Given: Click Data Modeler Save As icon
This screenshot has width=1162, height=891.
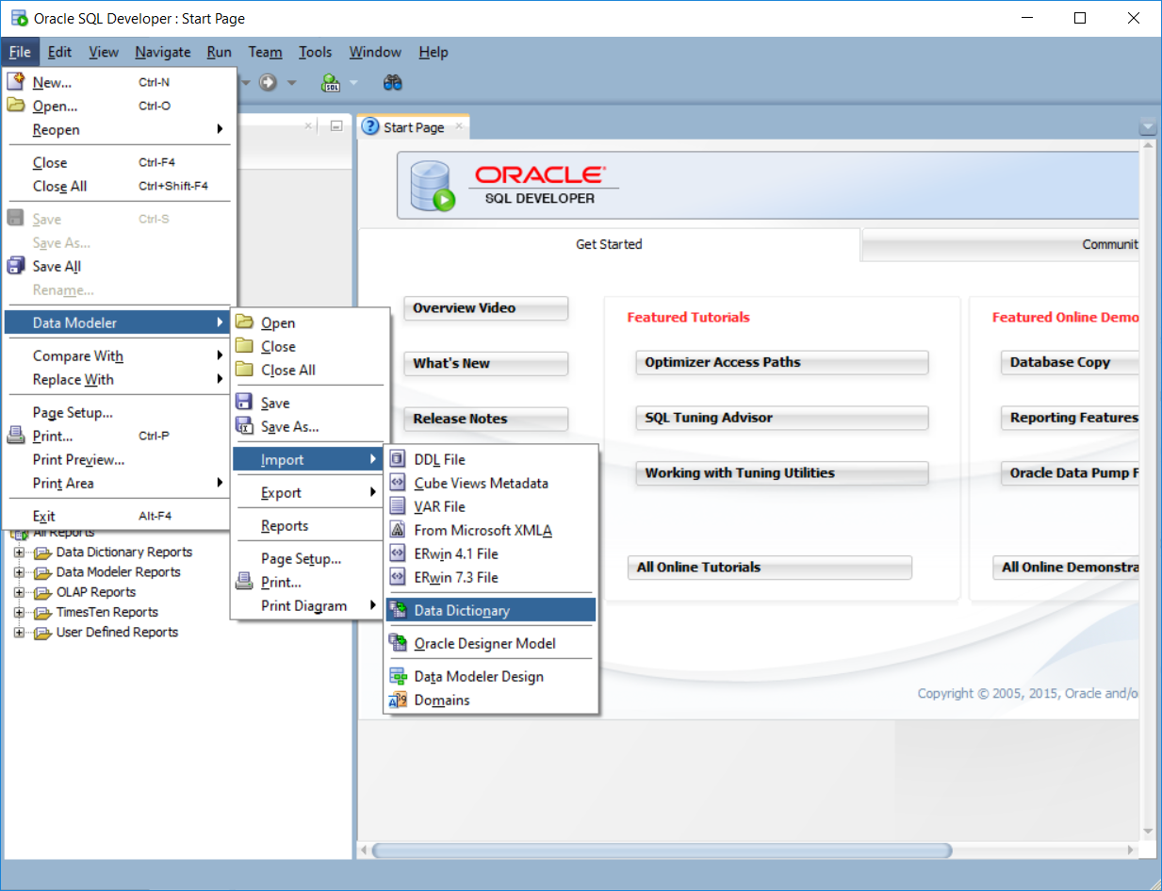Looking at the screenshot, I should click(x=244, y=426).
